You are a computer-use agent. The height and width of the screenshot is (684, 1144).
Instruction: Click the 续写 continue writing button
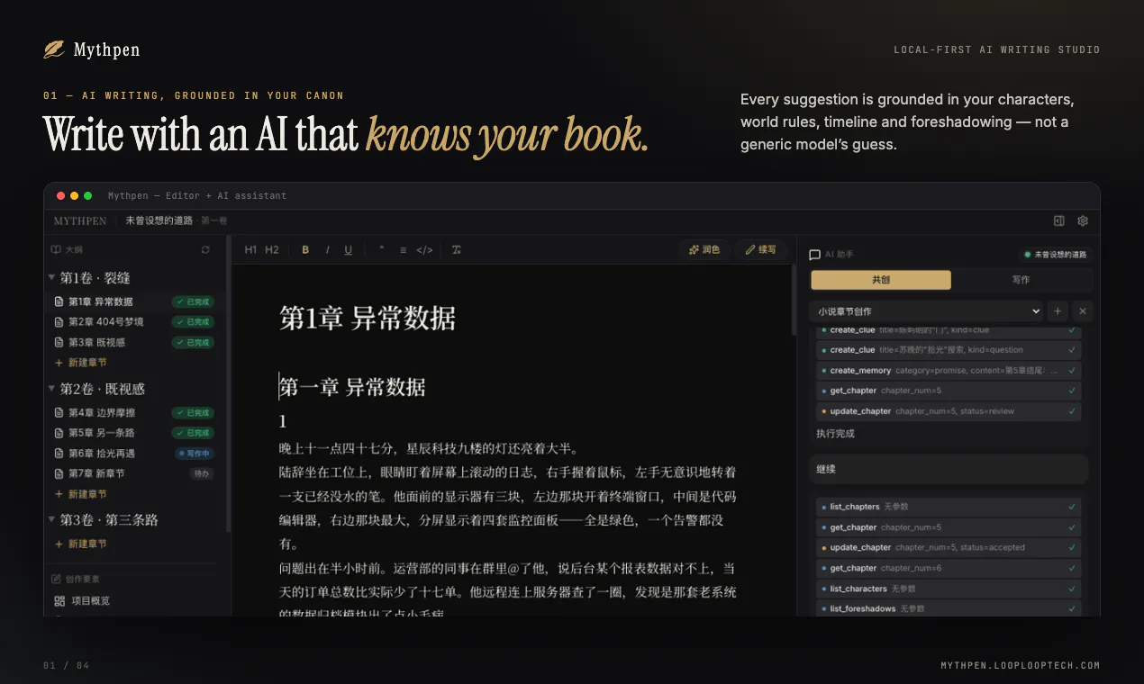tap(760, 249)
